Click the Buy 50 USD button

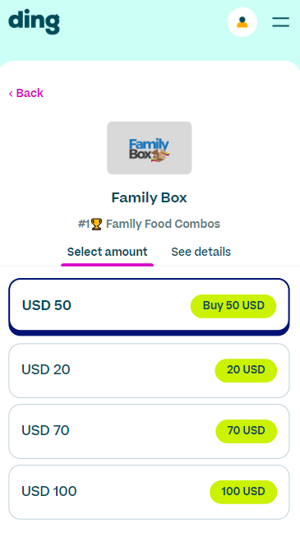(233, 306)
